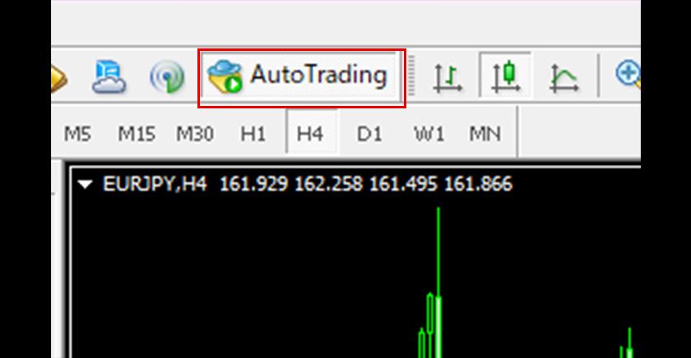Click the toolbar grip handle after AutoTrading

coord(414,76)
